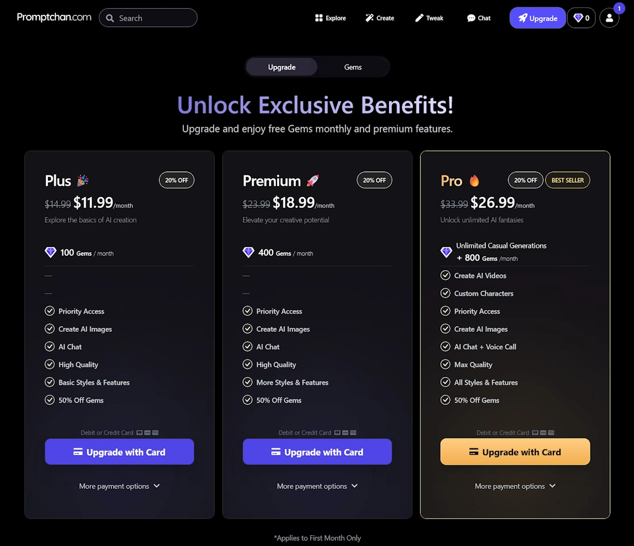Expand More payment options under Pro

click(515, 486)
